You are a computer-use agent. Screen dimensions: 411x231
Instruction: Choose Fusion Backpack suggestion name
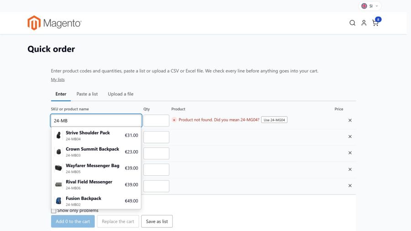pyautogui.click(x=84, y=198)
